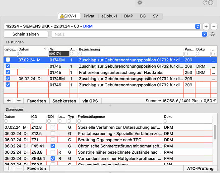Click the minus button beside Schein dropdown
This screenshot has width=220, height=173.
tap(214, 26)
